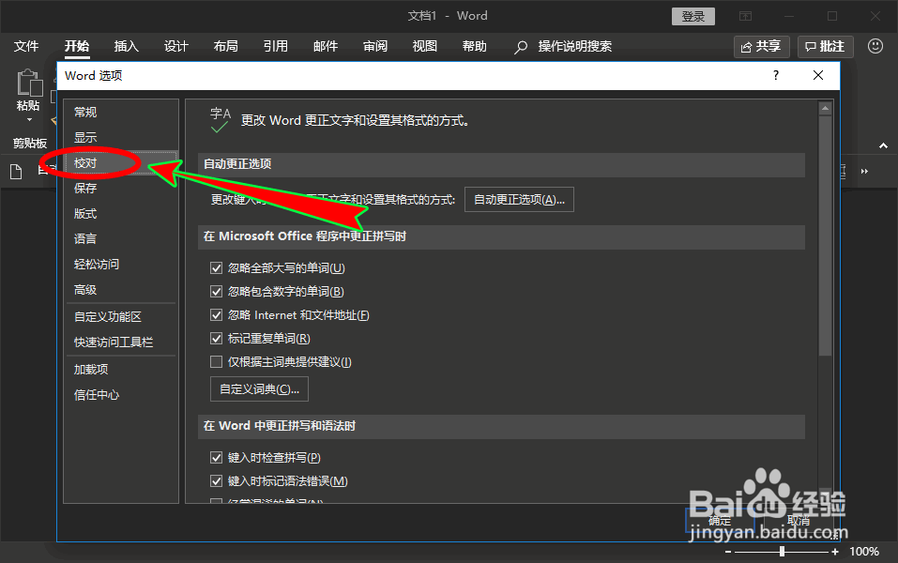The height and width of the screenshot is (563, 898).
Task: Open the 自定义词典(C)... button
Action: [259, 388]
